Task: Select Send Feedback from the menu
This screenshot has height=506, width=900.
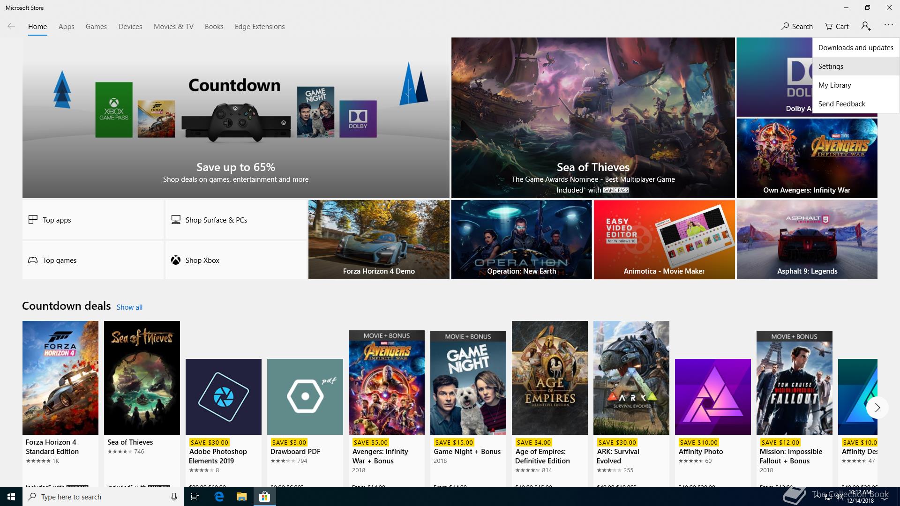Action: pos(856,104)
